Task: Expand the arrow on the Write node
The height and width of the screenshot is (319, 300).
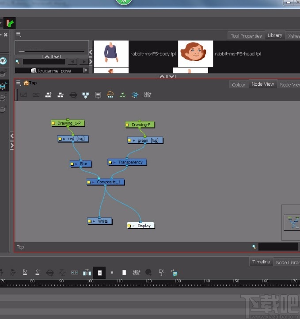Action: coord(94,221)
